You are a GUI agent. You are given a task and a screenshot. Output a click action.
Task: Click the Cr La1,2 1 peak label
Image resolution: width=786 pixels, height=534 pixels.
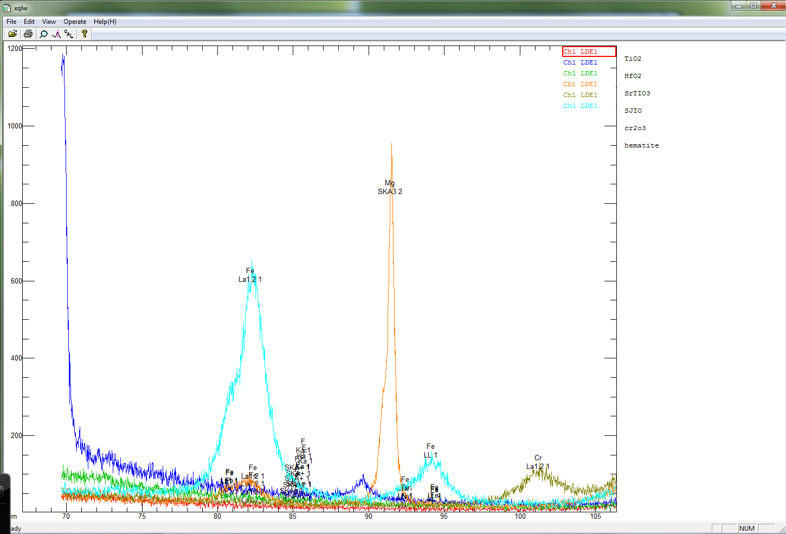537,462
